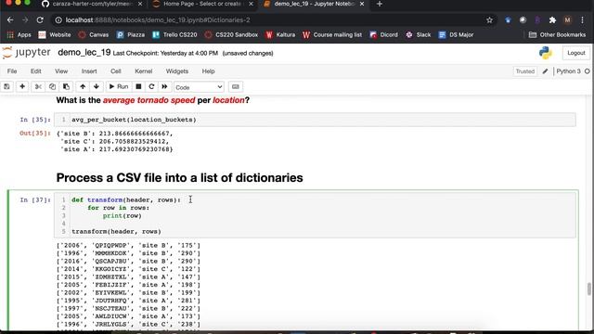Switch to the GitHub caraza-harter tab
This screenshot has width=594, height=334.
pyautogui.click(x=93, y=4)
